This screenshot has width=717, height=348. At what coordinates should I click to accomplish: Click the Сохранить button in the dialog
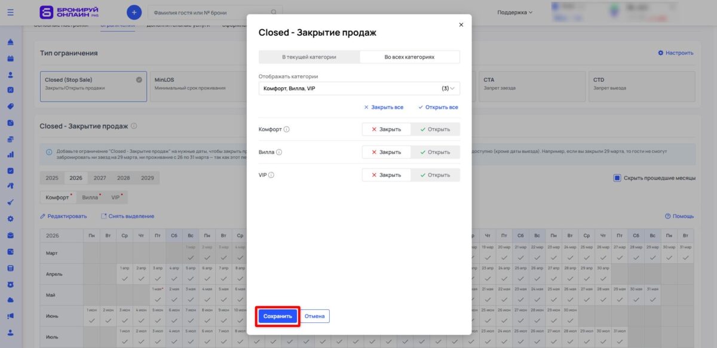(277, 316)
